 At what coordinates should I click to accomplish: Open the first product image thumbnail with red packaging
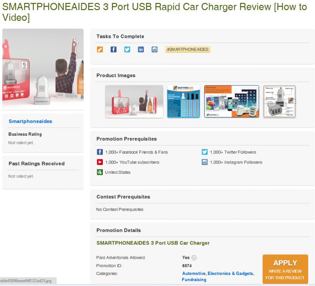[x=134, y=101]
